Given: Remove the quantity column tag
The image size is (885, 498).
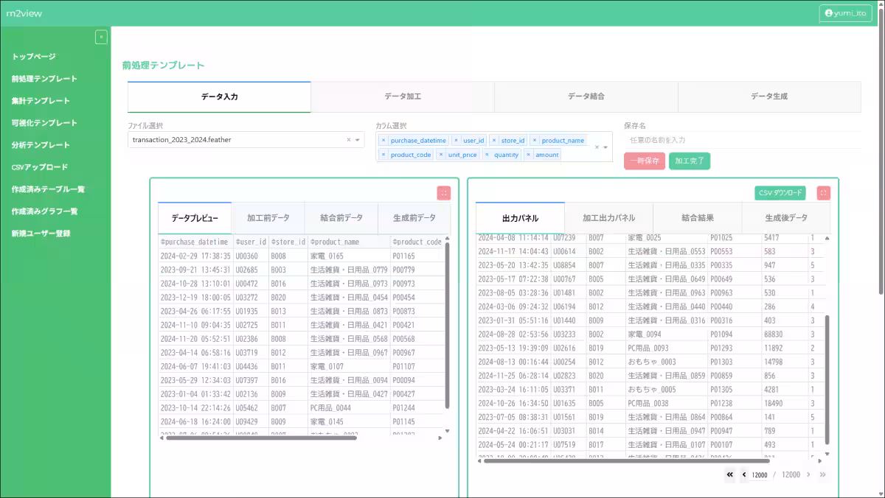Looking at the screenshot, I should click(487, 155).
